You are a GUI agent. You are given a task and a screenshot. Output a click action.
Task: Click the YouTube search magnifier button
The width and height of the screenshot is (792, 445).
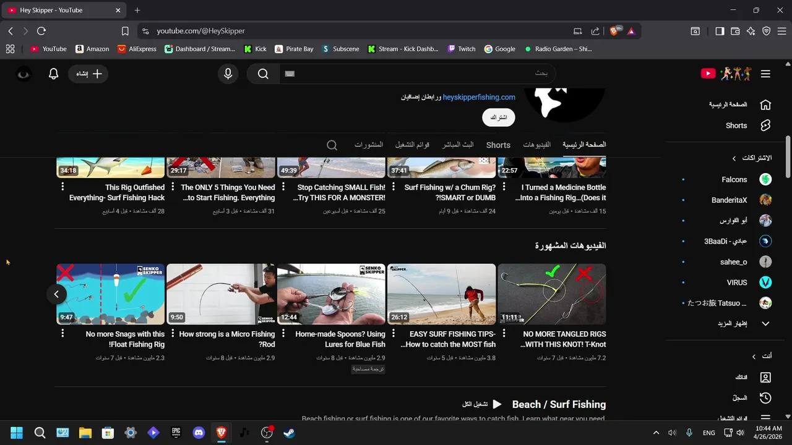pos(263,74)
